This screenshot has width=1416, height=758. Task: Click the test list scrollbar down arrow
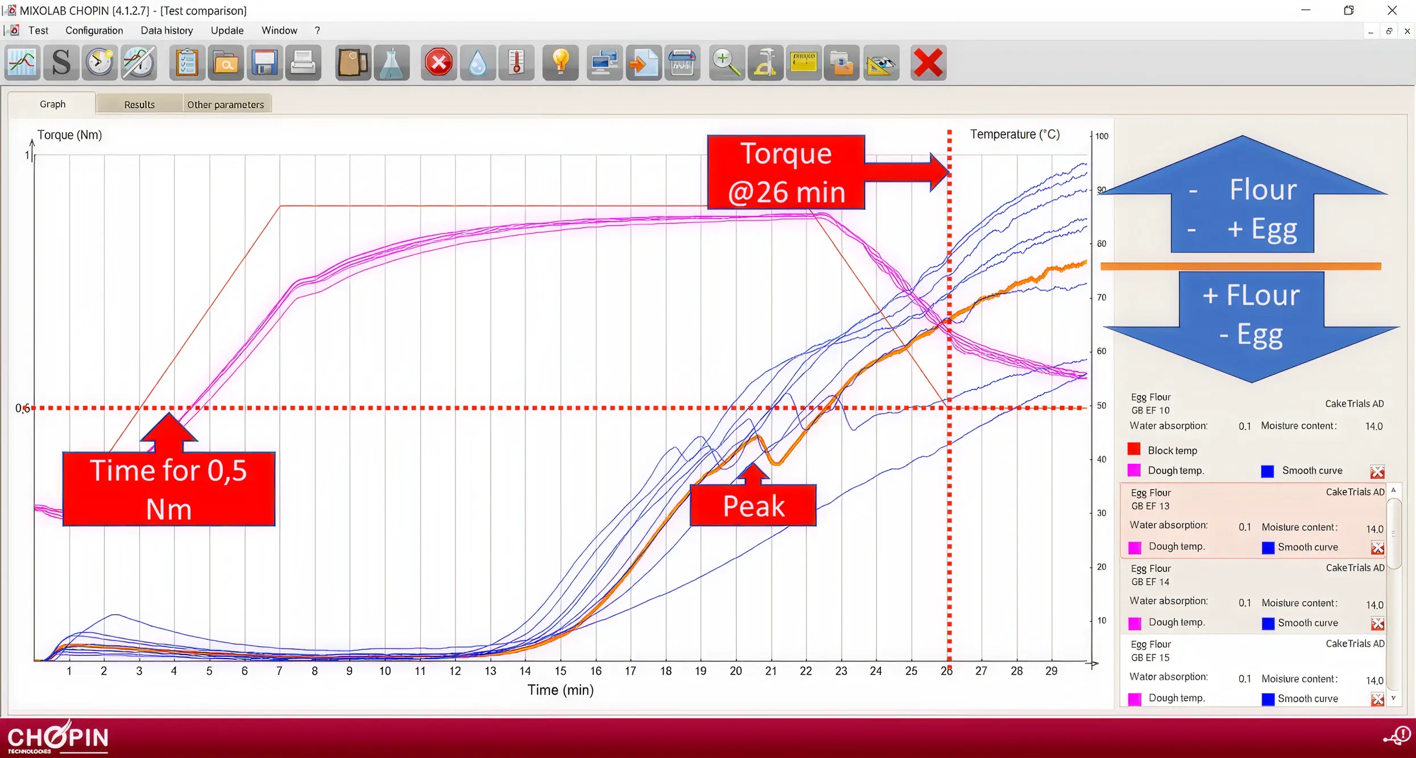[1394, 698]
